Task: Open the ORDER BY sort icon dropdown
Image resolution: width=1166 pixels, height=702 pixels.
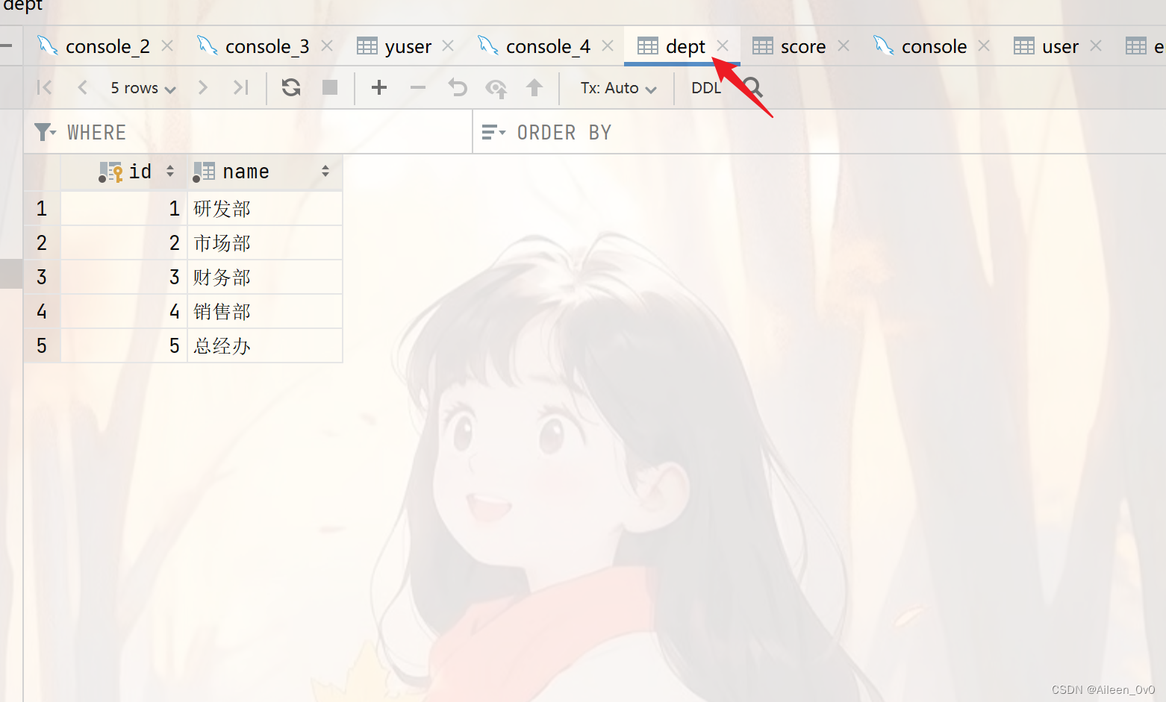Action: [493, 132]
